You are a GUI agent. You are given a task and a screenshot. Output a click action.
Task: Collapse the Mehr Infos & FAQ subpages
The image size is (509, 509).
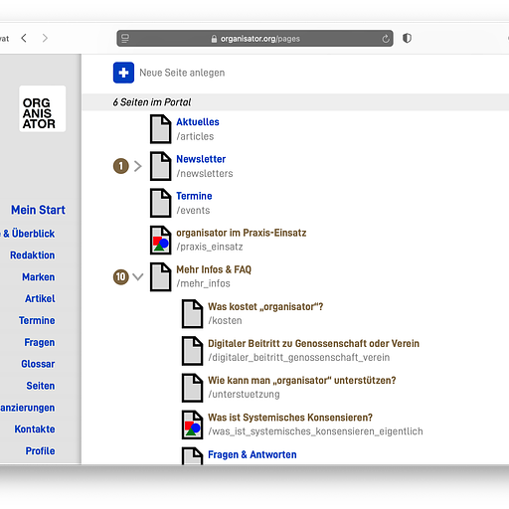138,276
